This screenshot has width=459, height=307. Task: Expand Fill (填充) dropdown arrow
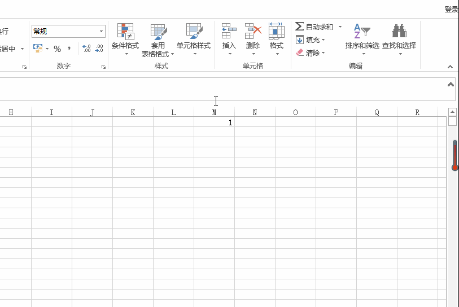[x=323, y=40]
